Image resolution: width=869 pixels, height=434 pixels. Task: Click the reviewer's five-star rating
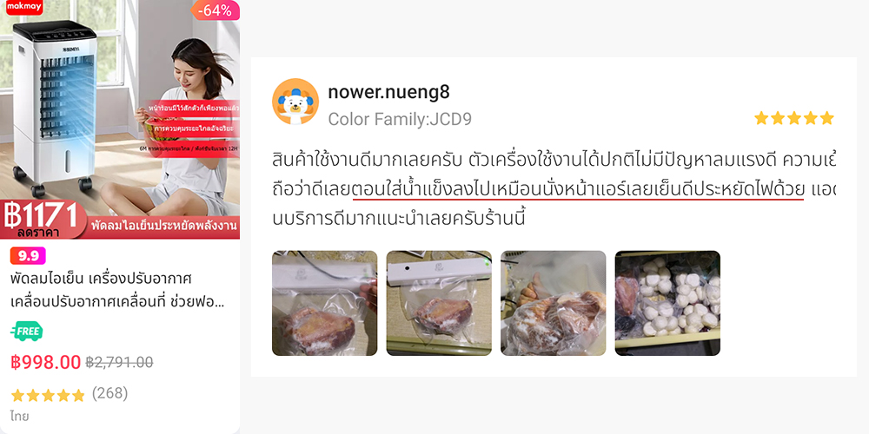click(x=793, y=118)
